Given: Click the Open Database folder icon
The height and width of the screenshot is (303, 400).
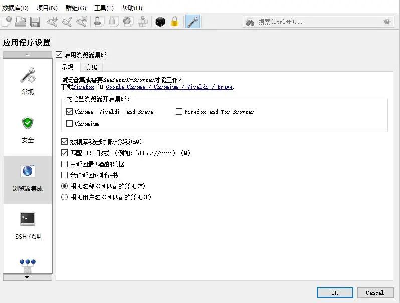Looking at the screenshot, I should [x=21, y=22].
